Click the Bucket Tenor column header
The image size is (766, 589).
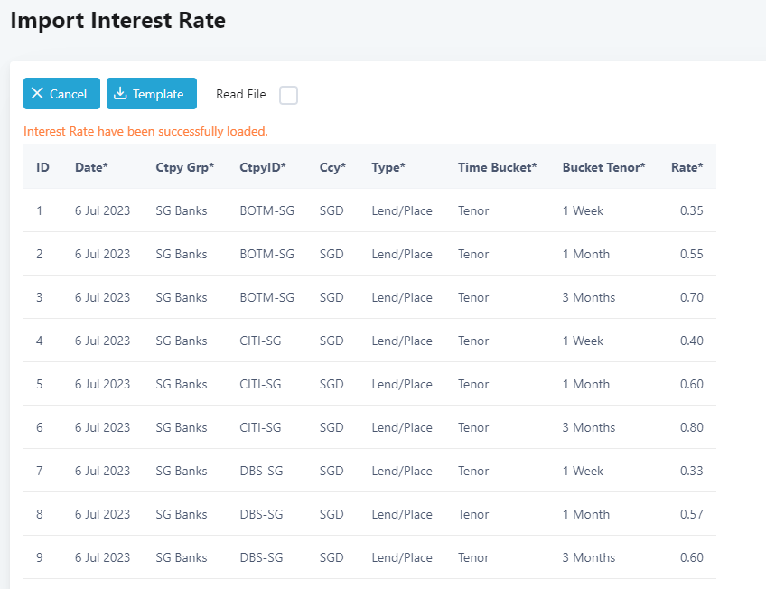pyautogui.click(x=603, y=167)
